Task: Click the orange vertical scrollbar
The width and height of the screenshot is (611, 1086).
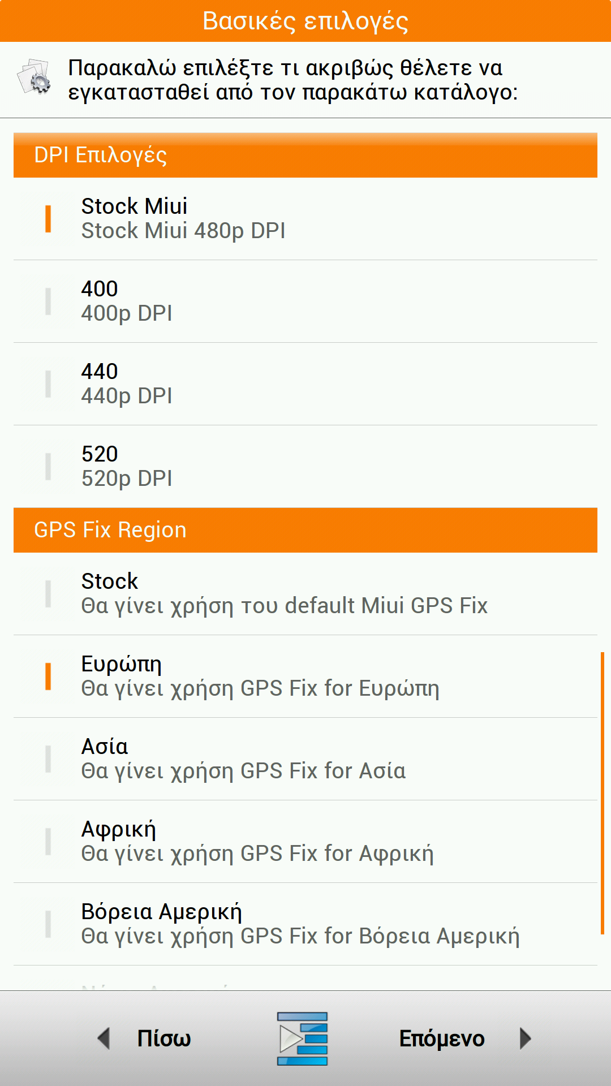Action: click(x=602, y=792)
